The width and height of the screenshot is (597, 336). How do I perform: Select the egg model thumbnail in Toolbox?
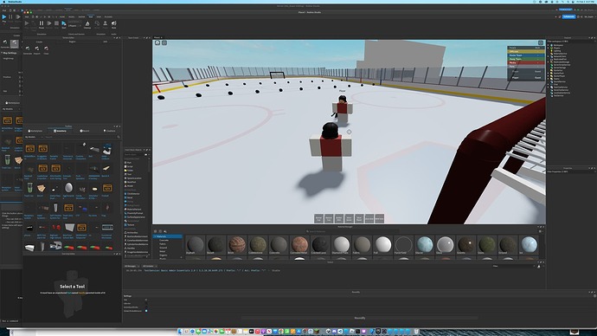tap(68, 188)
